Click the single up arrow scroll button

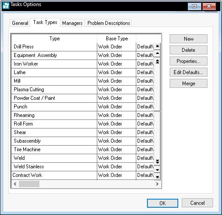tap(157, 54)
